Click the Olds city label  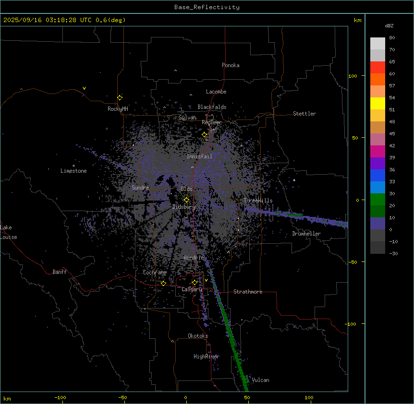tap(186, 189)
